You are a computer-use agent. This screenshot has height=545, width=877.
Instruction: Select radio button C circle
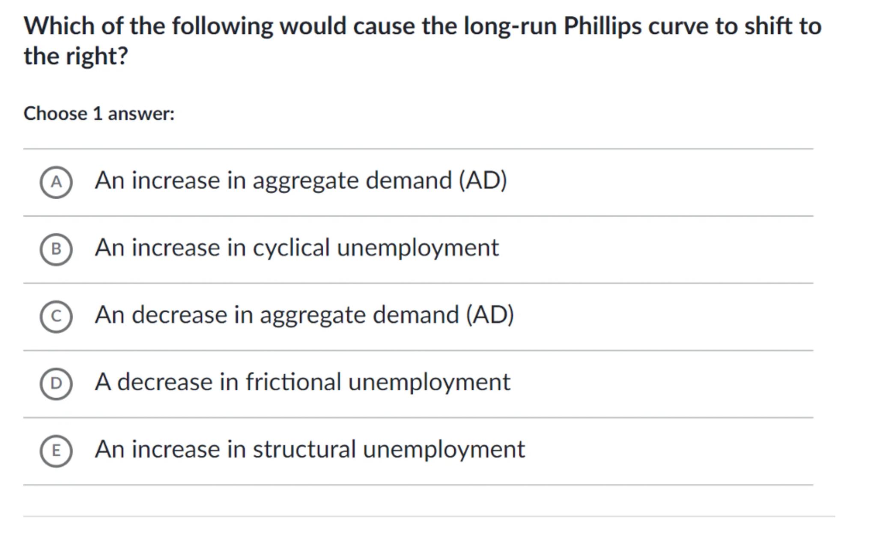(56, 317)
